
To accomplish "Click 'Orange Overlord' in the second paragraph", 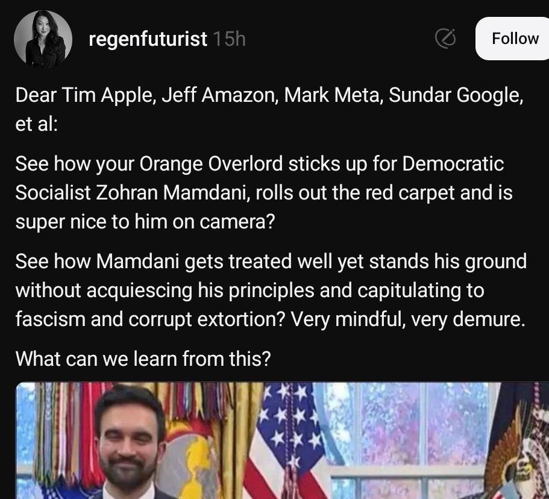I will tap(211, 164).
